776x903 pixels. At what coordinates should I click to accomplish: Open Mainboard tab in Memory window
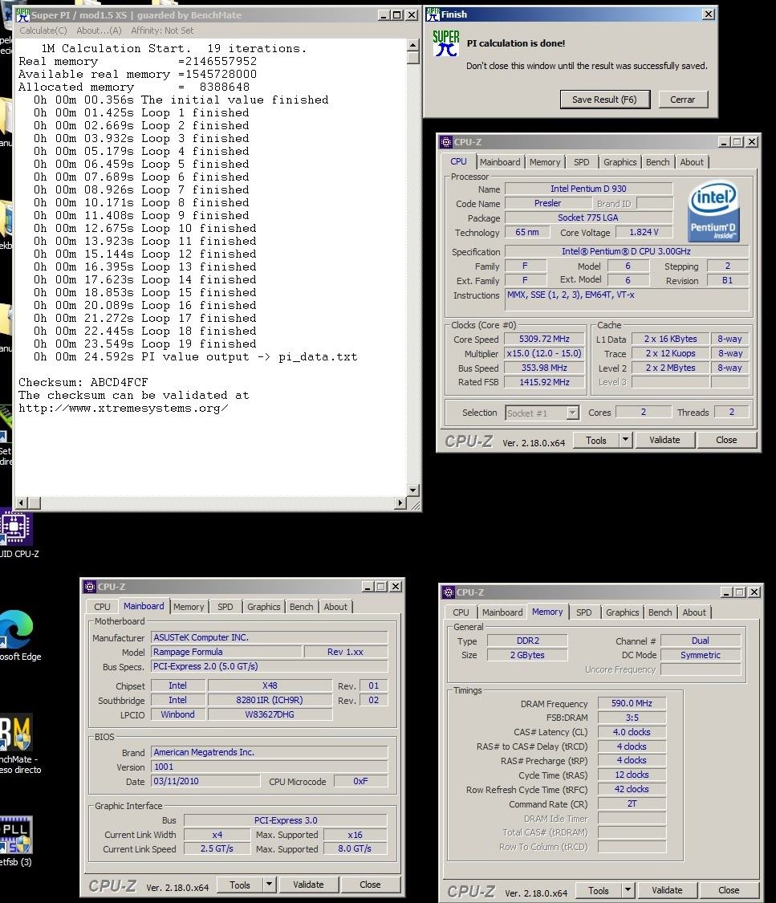pyautogui.click(x=502, y=612)
